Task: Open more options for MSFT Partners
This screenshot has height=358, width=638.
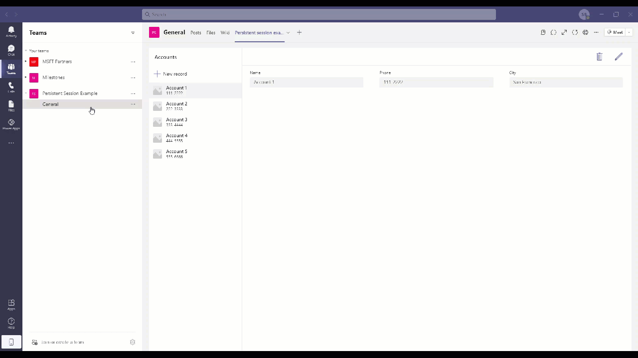Action: click(133, 62)
